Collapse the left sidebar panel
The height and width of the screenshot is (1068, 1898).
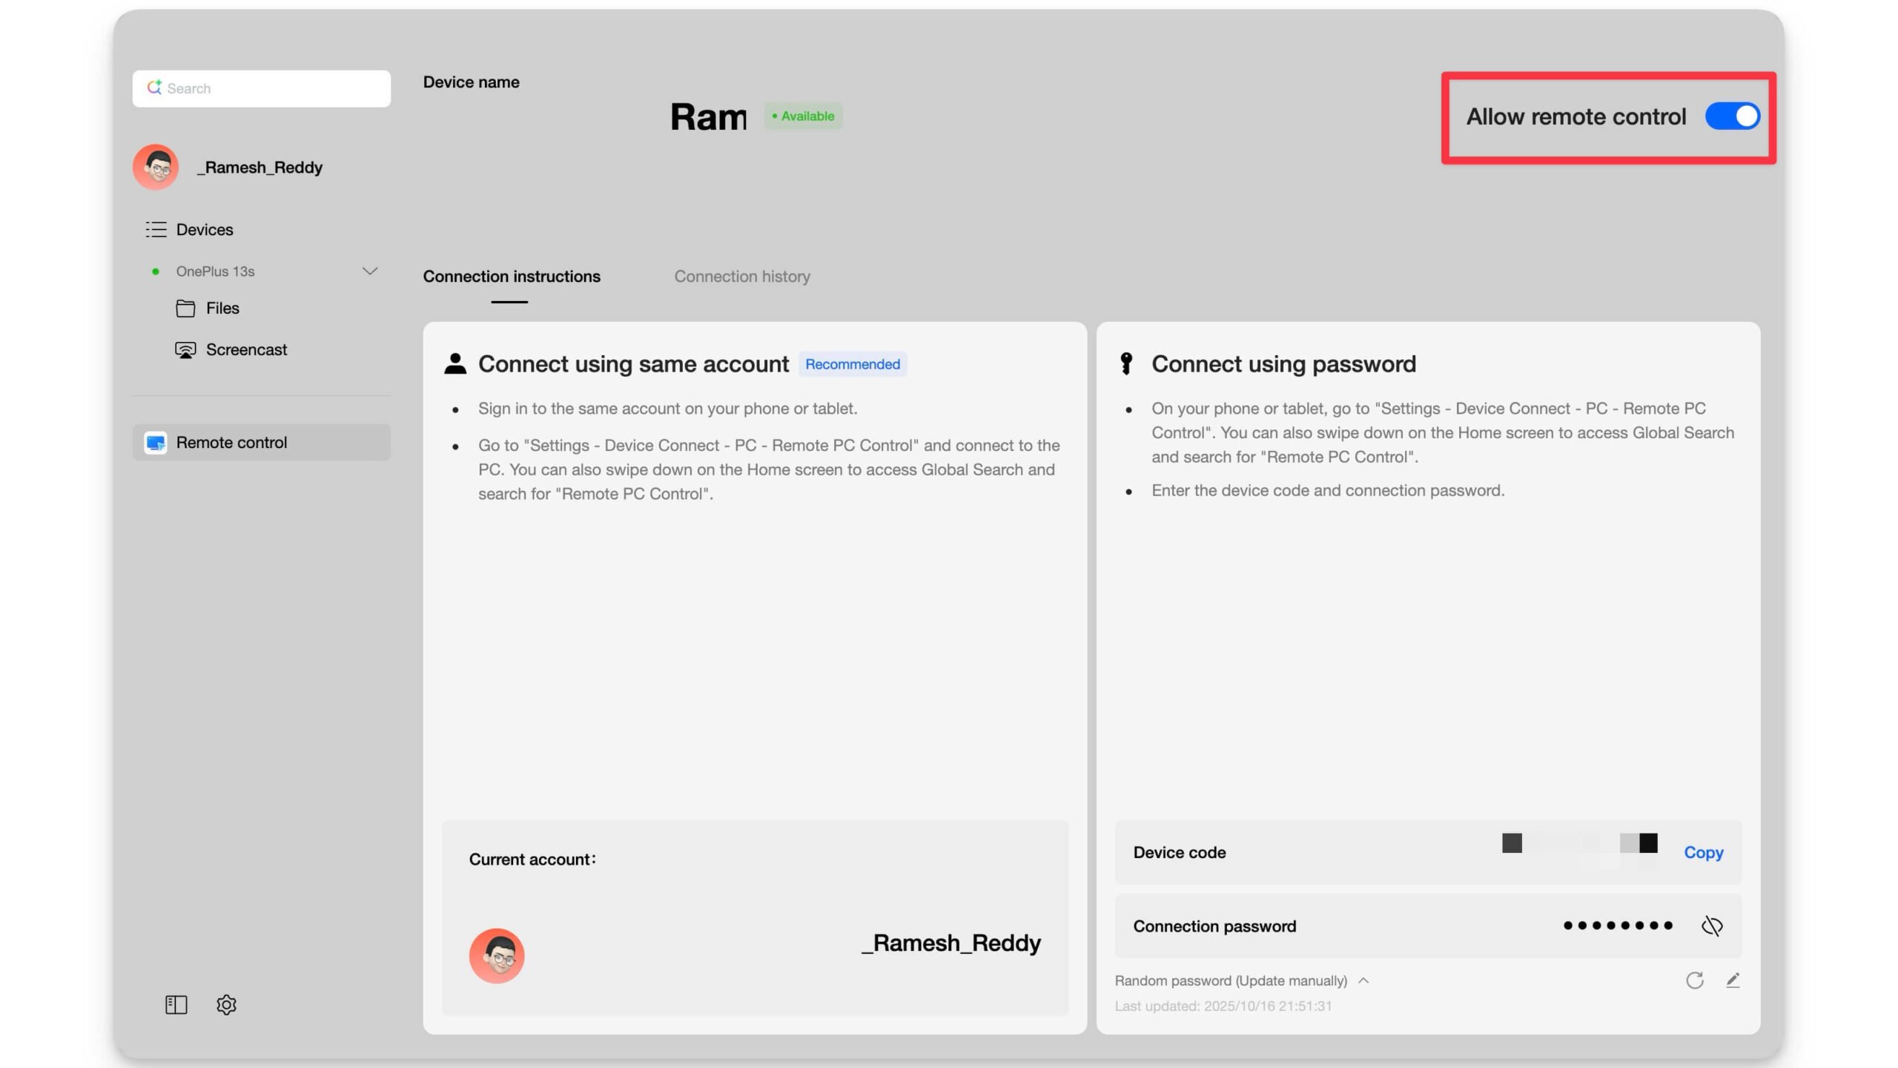[x=176, y=1005]
